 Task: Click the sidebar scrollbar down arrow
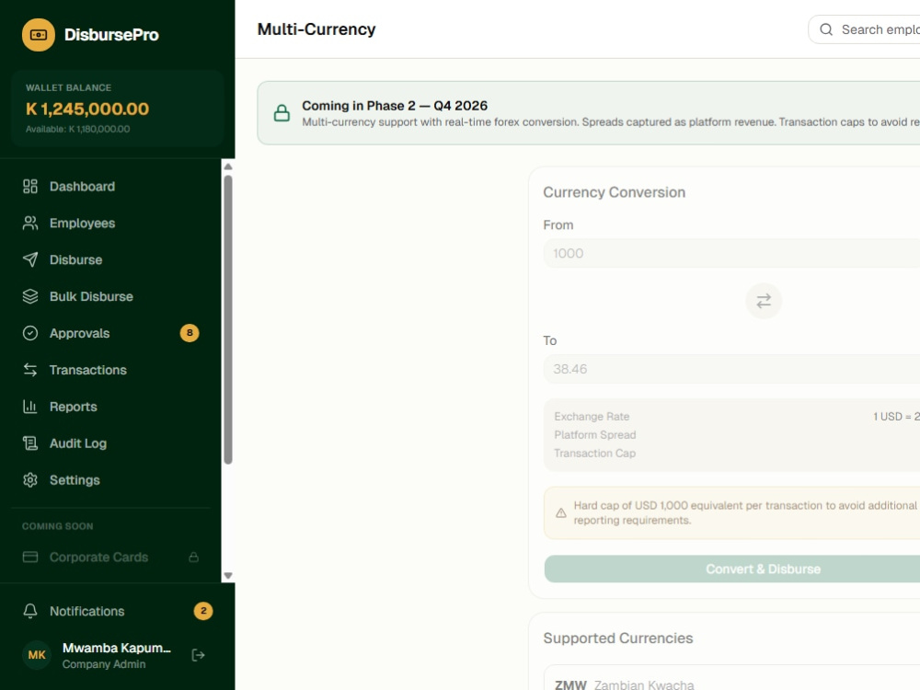(x=228, y=576)
